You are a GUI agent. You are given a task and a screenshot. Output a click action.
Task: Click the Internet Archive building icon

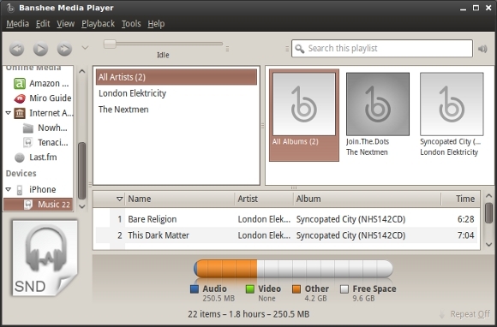click(20, 113)
